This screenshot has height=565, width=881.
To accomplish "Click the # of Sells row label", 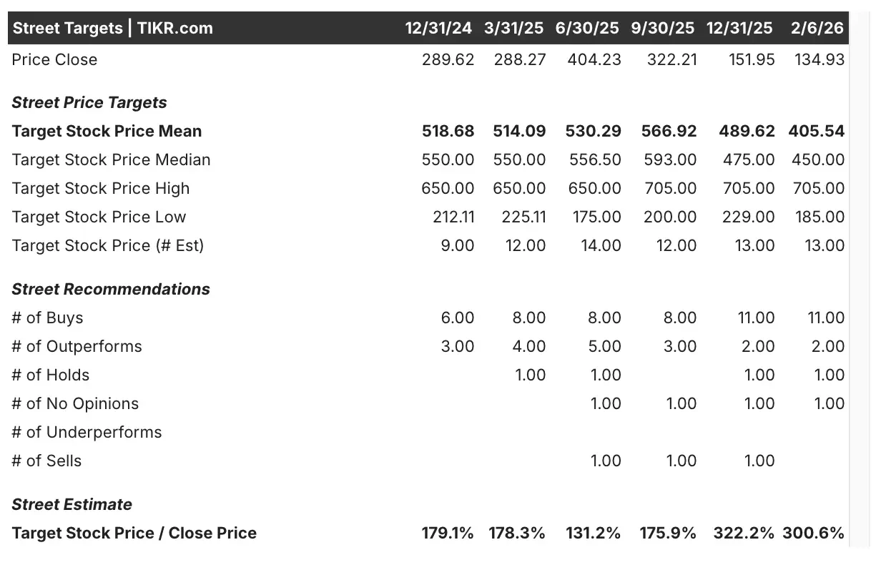I will click(x=46, y=461).
